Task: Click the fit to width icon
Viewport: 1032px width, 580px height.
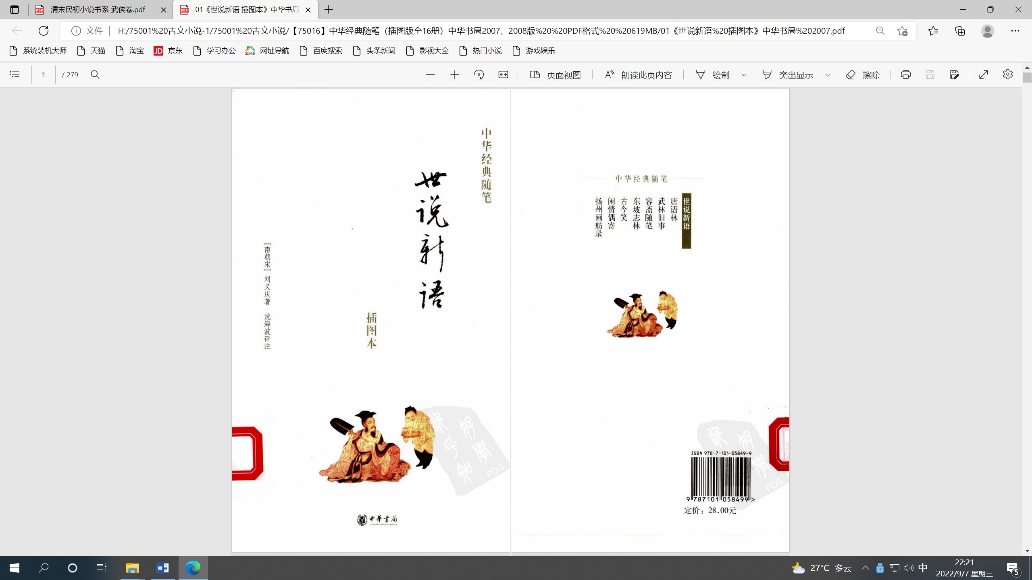Action: [503, 75]
